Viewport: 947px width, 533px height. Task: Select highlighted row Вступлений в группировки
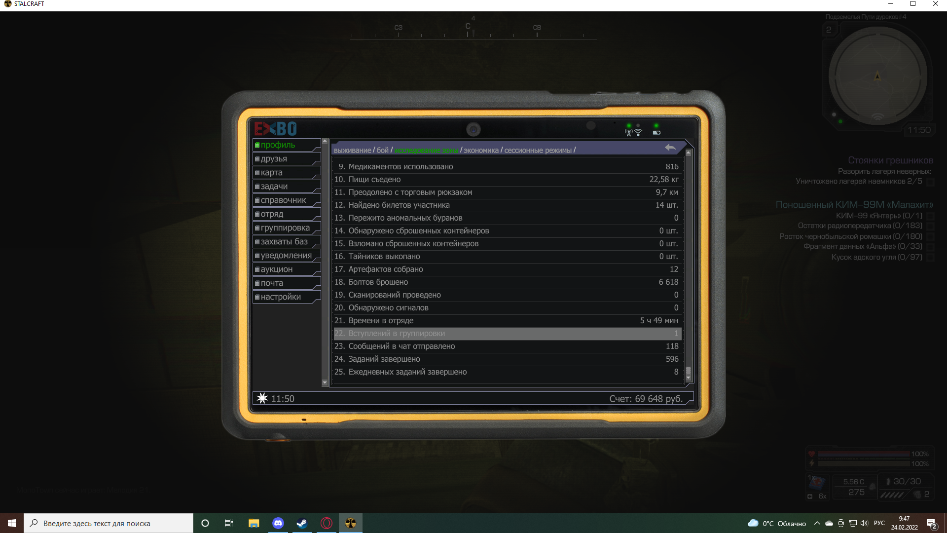tap(507, 334)
